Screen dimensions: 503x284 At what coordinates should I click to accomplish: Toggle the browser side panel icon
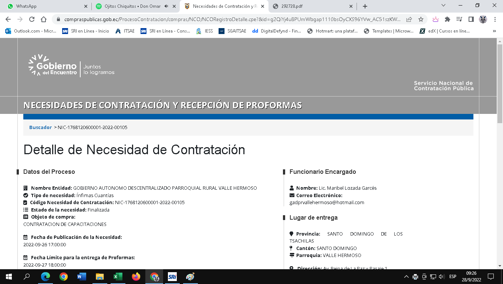click(471, 20)
